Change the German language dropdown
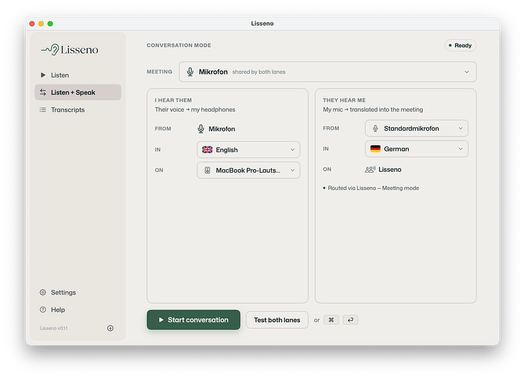The width and height of the screenshot is (525, 379). click(416, 149)
